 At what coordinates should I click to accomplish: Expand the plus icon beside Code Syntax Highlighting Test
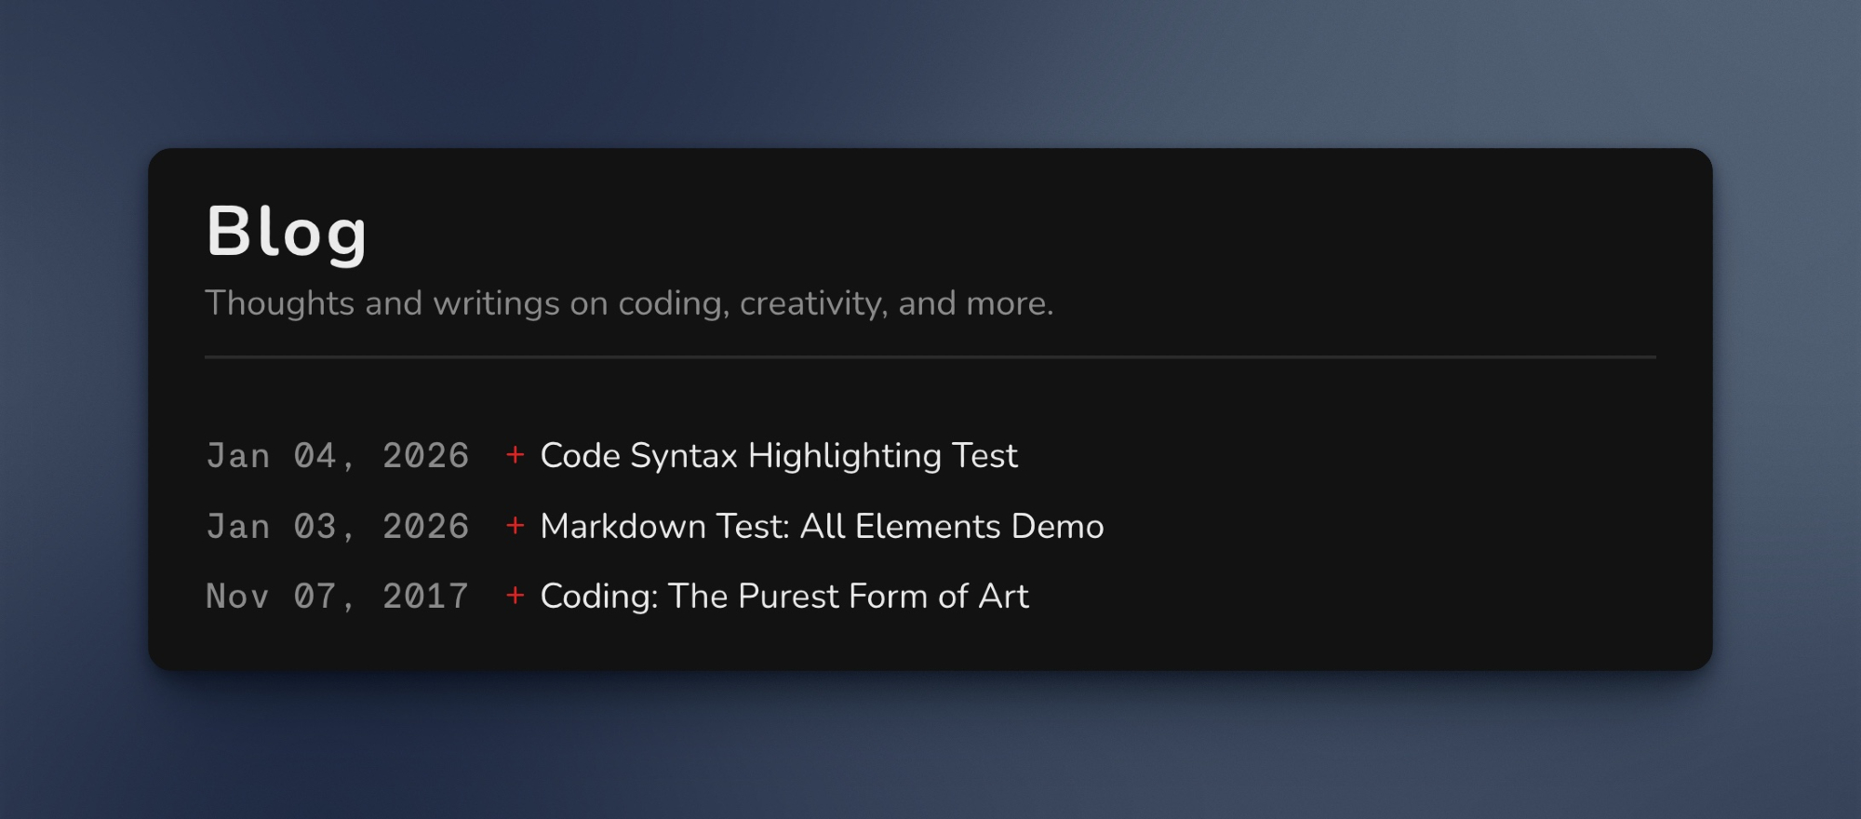click(515, 455)
